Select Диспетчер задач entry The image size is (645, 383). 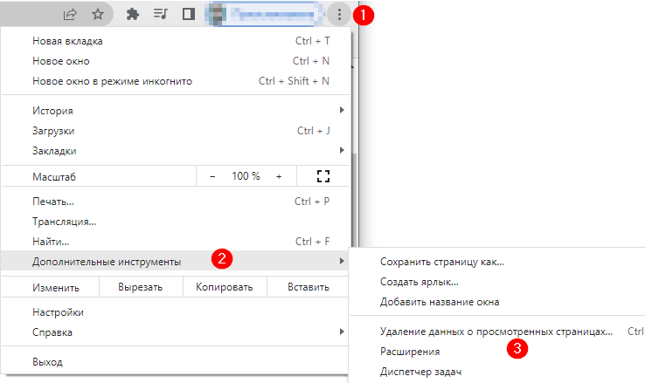pyautogui.click(x=420, y=372)
